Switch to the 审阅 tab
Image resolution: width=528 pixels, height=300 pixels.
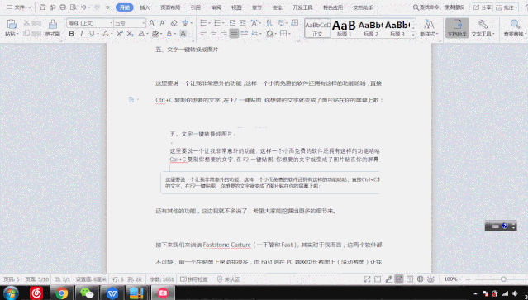click(x=216, y=7)
